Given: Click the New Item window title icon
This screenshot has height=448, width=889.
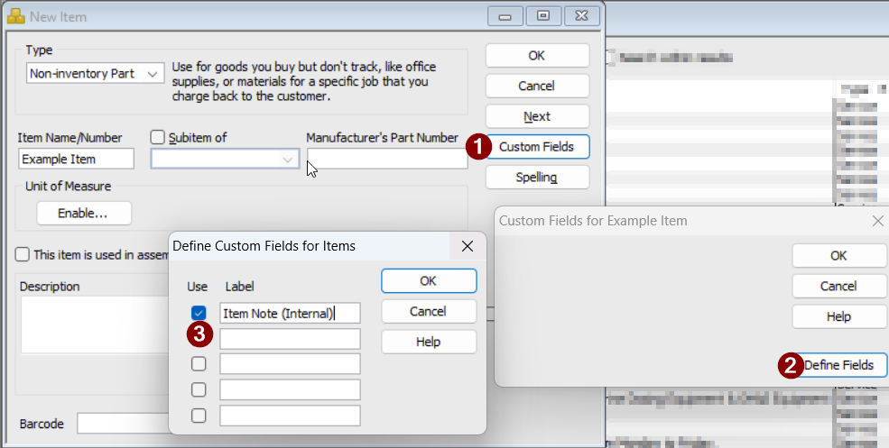Looking at the screenshot, I should (16, 16).
